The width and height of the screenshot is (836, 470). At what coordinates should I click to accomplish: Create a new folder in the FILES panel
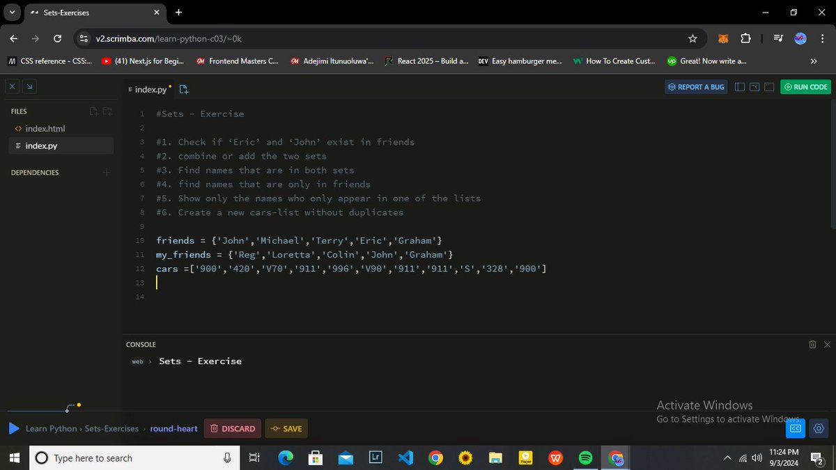point(107,111)
